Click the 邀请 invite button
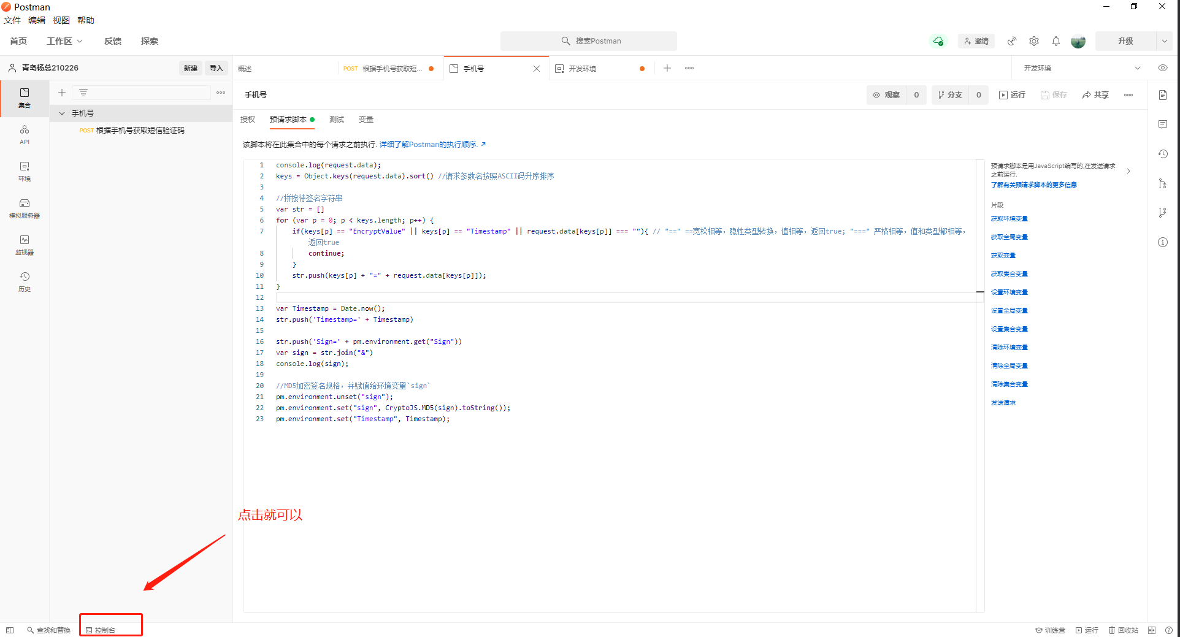Image resolution: width=1180 pixels, height=637 pixels. click(976, 41)
